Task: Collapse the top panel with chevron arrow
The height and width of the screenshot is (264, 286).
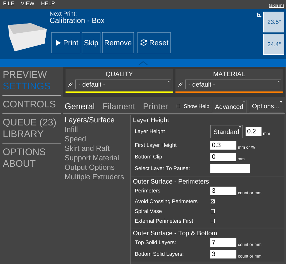Action: pyautogui.click(x=143, y=63)
